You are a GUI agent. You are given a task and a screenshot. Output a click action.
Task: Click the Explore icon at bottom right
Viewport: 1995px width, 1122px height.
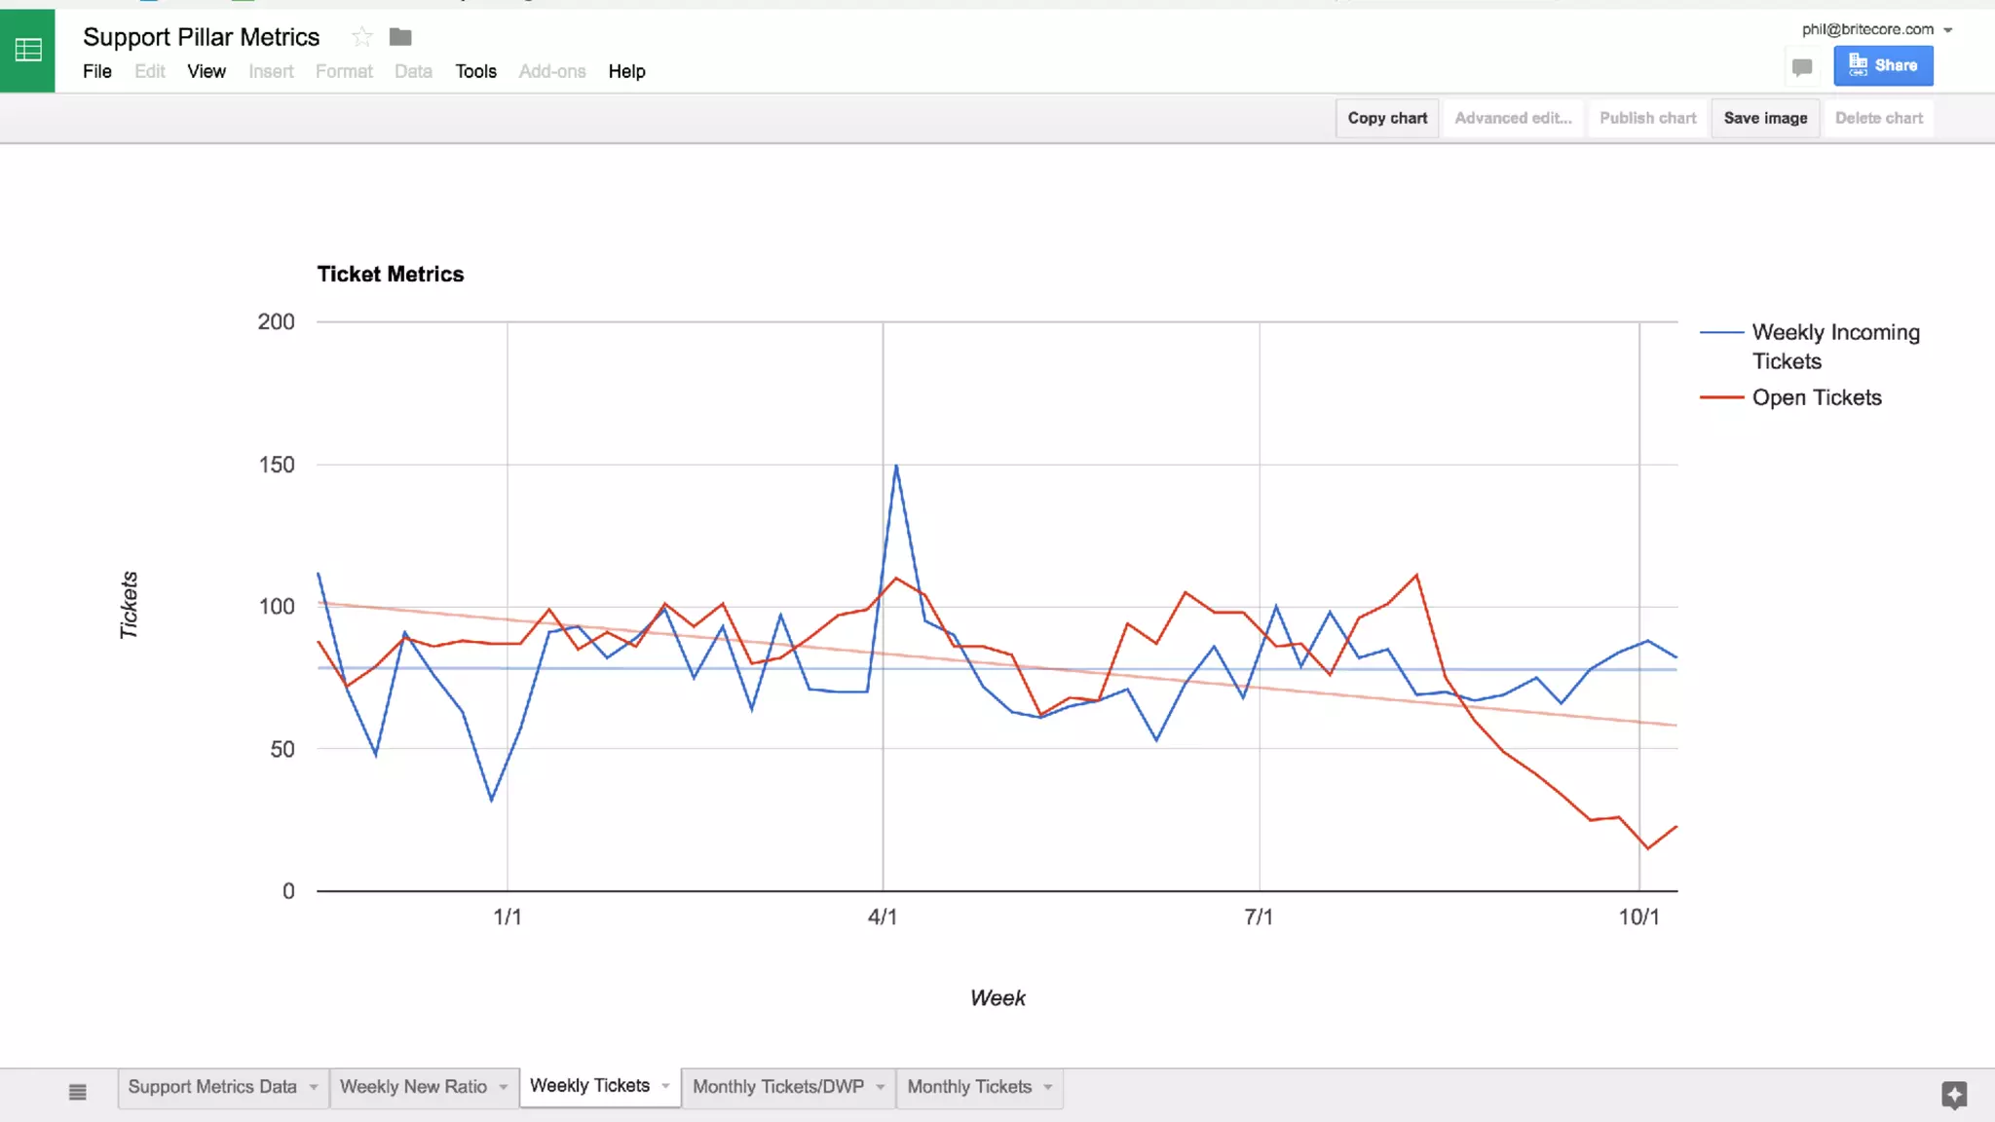click(x=1954, y=1094)
